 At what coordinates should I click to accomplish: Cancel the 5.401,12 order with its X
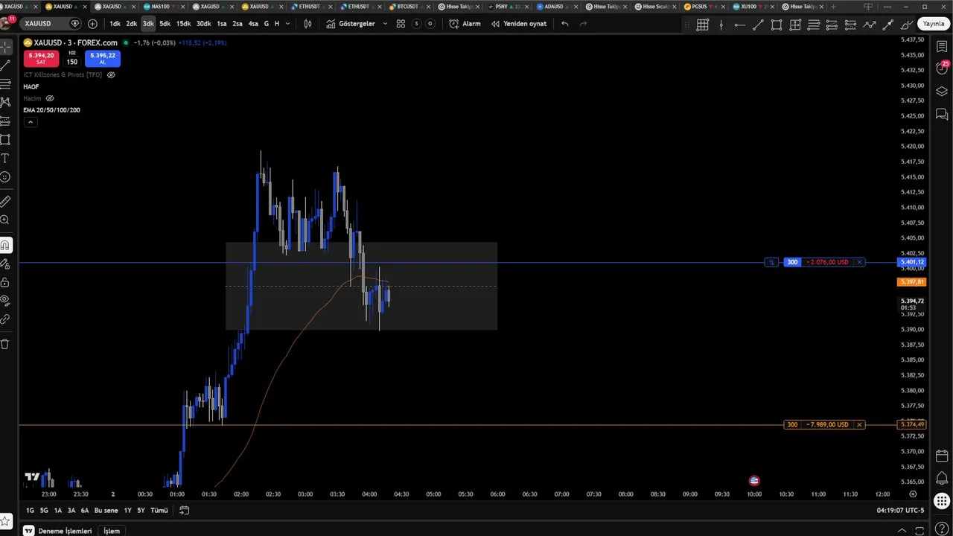(x=859, y=262)
